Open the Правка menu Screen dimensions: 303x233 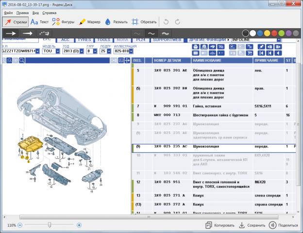[x=22, y=13]
